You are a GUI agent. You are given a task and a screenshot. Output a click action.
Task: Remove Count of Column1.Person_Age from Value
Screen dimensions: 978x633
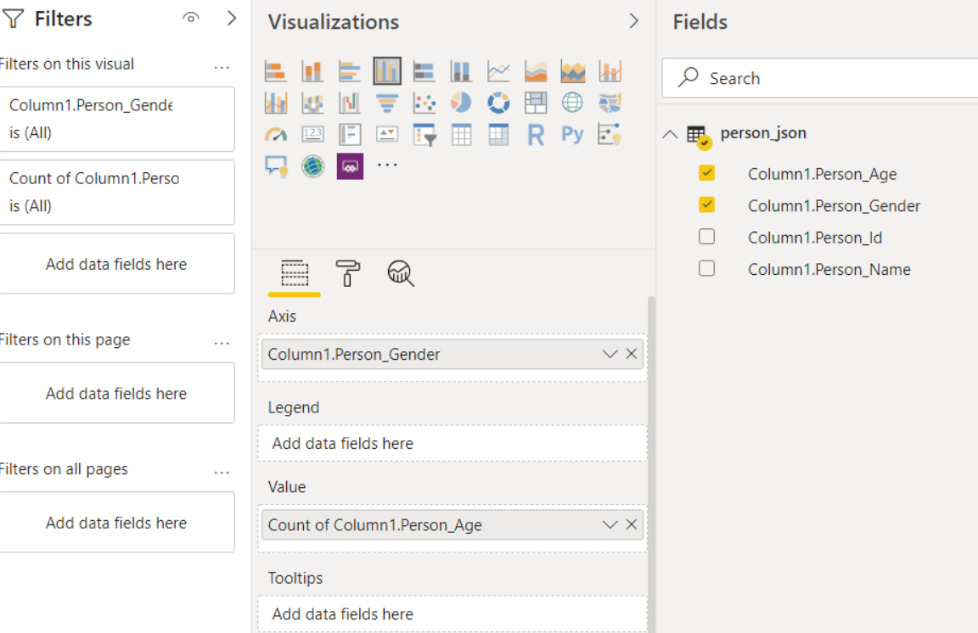point(632,524)
